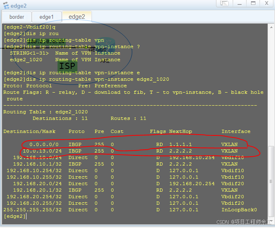The height and width of the screenshot is (228, 275).
Task: Click the InLoopBack0 interface text
Action: (x=239, y=210)
